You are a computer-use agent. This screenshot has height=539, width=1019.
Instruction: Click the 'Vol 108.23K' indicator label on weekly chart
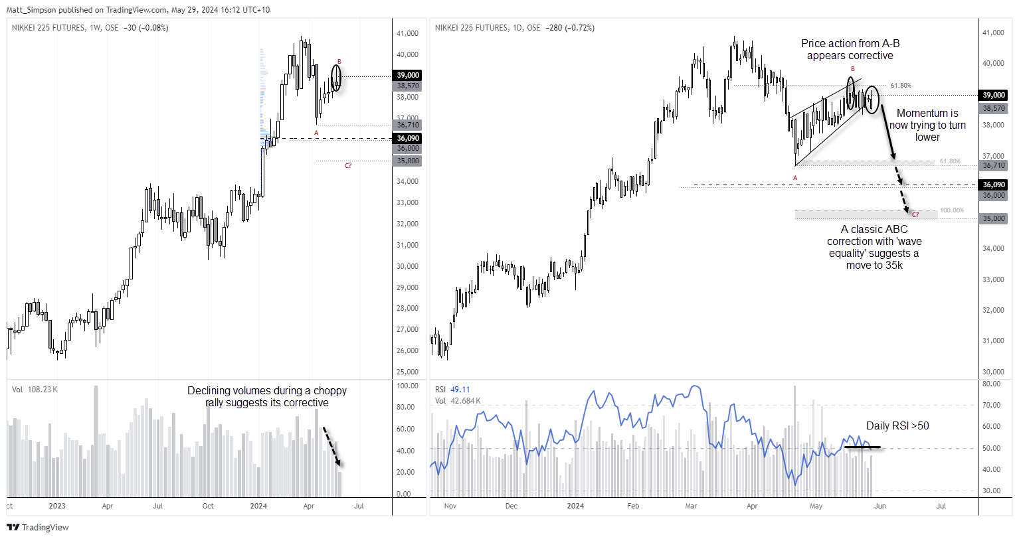click(x=35, y=390)
